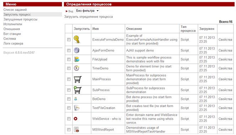Open the Отношения menu item
Image resolution: width=236 pixels, height=135 pixels.
pos(12,29)
